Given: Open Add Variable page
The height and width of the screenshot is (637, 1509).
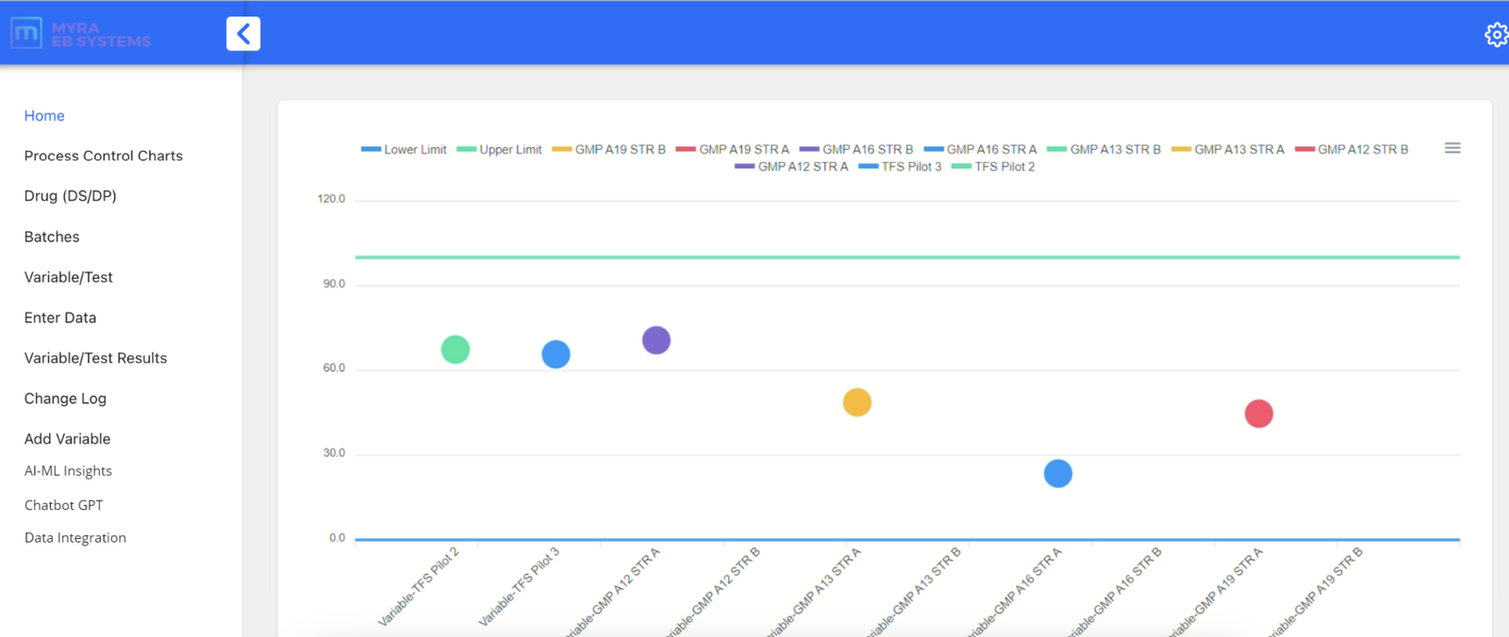Looking at the screenshot, I should [68, 439].
